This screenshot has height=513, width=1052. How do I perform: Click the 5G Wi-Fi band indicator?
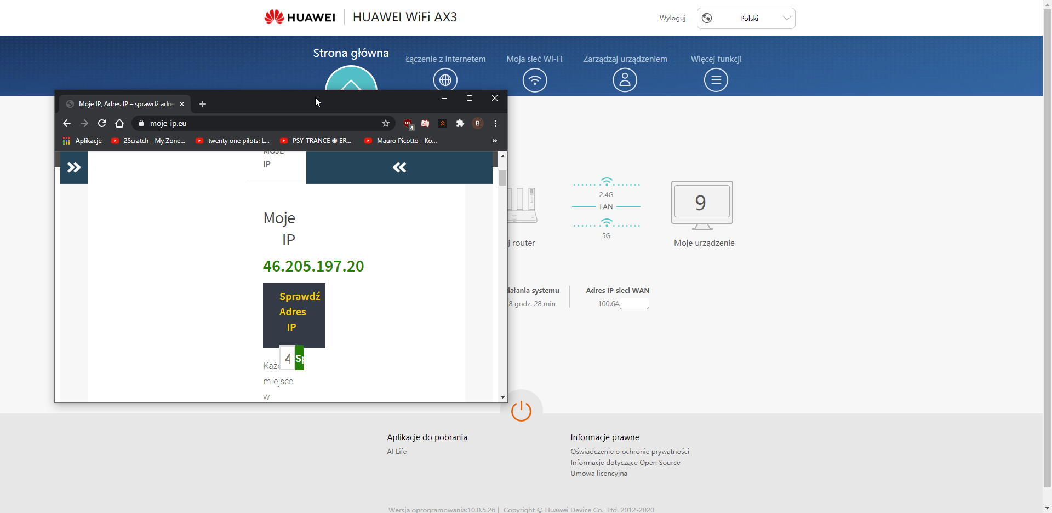pyautogui.click(x=606, y=229)
